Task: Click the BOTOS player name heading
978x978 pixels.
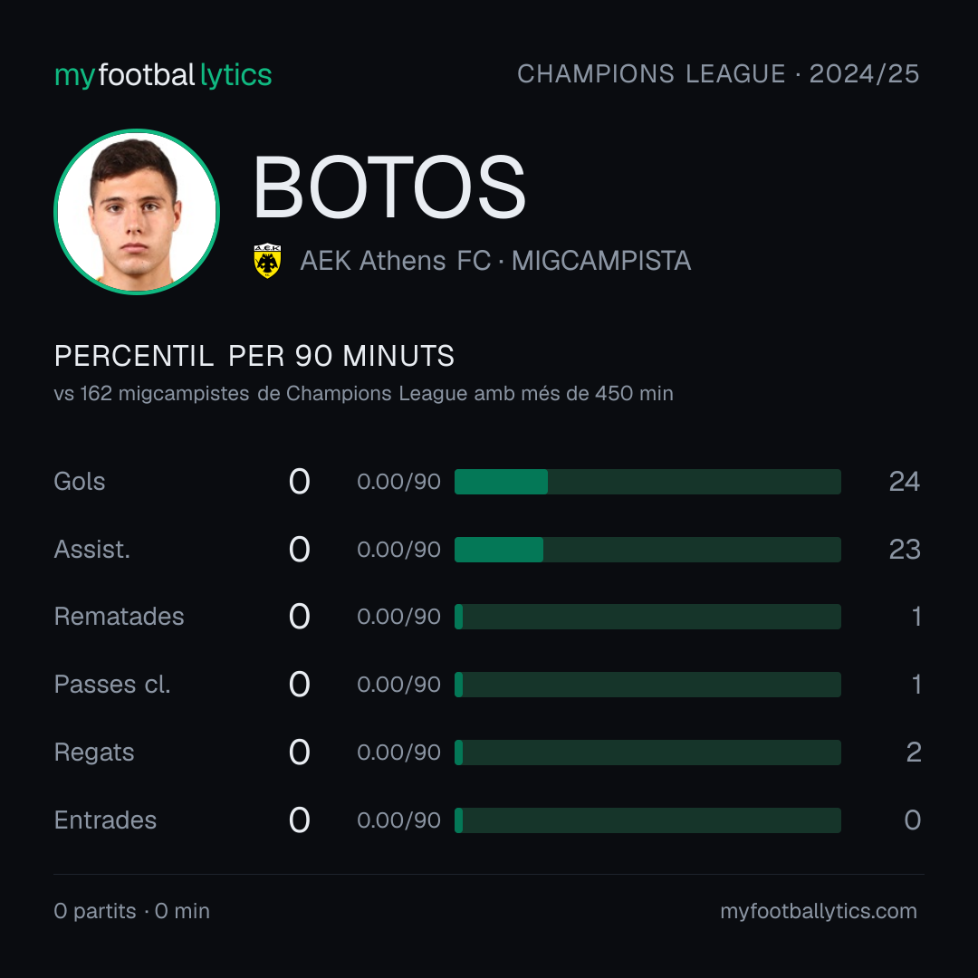Action: 389,187
